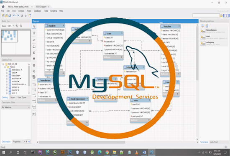Expand the teacher table tree node
Screen dimensions: 230x156
click(7, 90)
